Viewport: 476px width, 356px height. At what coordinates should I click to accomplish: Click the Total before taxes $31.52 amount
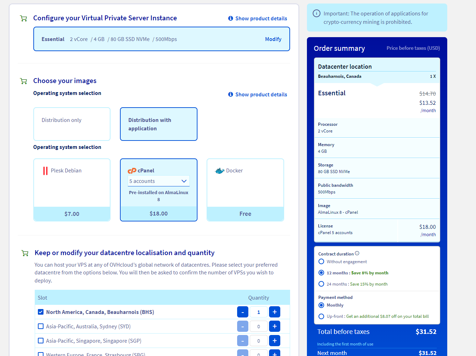[426, 332]
